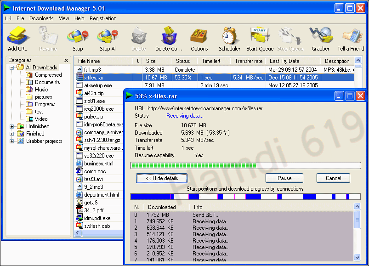Click the Start Queue icon
Screen dimensions: 369x266
[260, 36]
